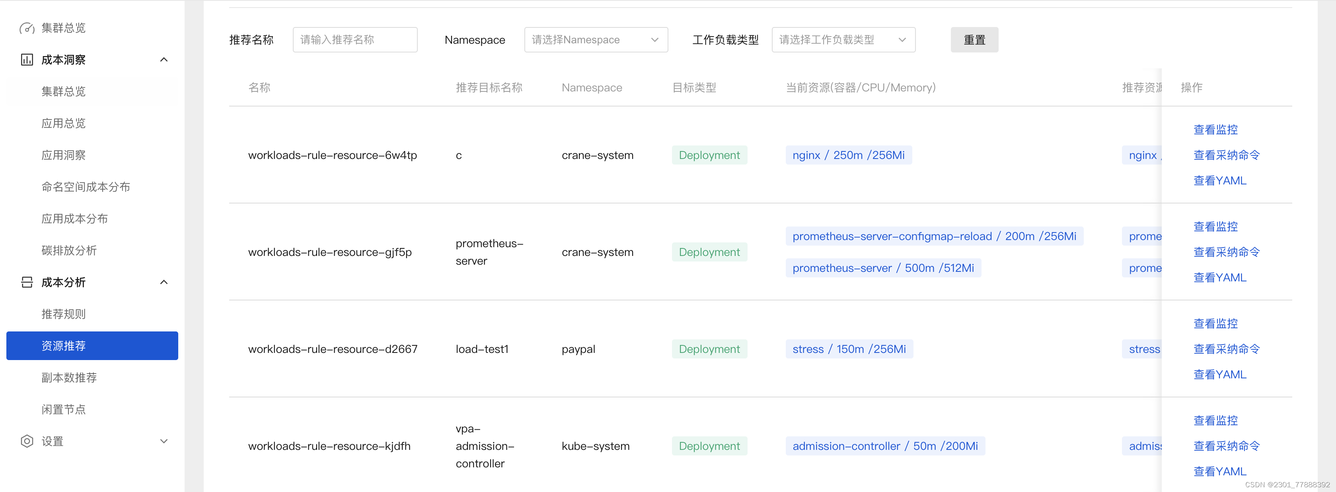Click the 集群总览 compass icon
The height and width of the screenshot is (492, 1336).
coord(26,28)
